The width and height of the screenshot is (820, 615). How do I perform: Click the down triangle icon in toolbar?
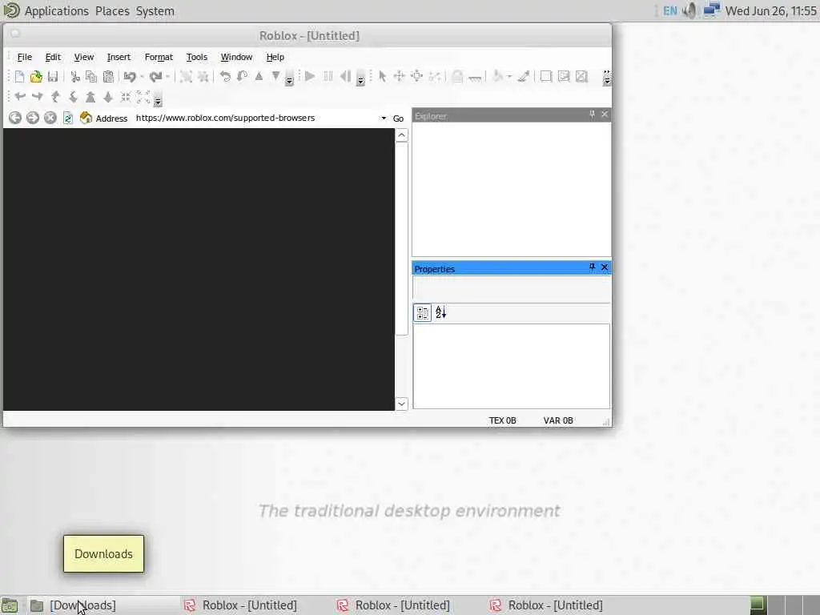tap(275, 76)
